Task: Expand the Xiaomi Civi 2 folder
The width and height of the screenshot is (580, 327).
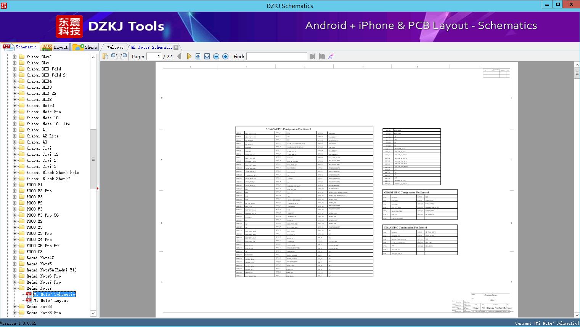Action: click(15, 160)
